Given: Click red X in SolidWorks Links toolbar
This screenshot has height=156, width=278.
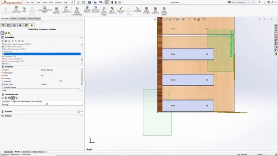Looking at the screenshot, I should pos(3,98).
